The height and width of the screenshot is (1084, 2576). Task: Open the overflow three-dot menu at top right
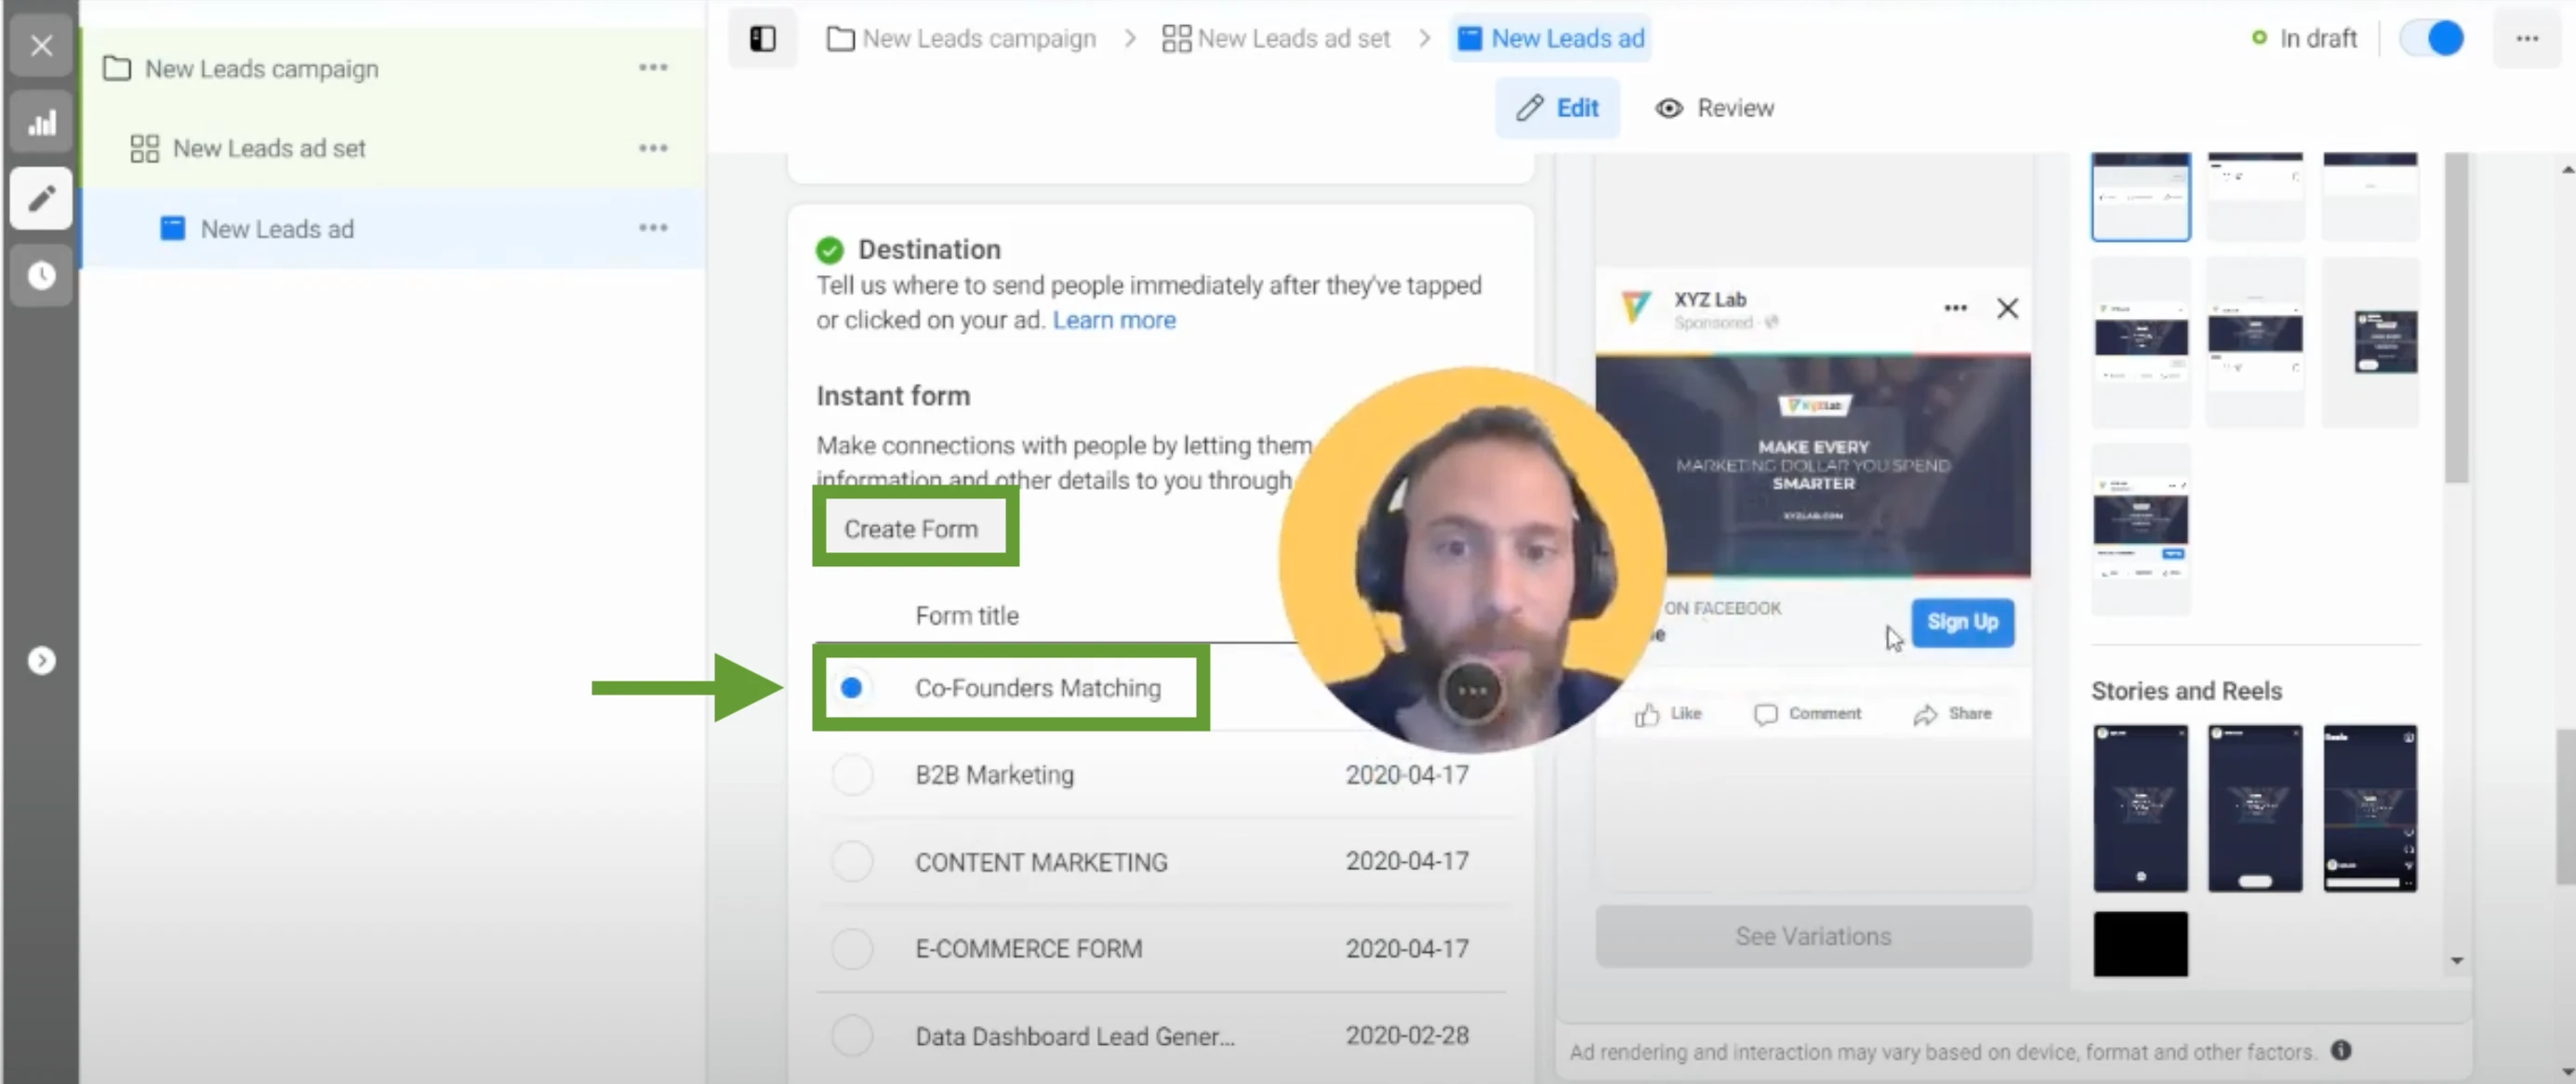pos(2528,38)
